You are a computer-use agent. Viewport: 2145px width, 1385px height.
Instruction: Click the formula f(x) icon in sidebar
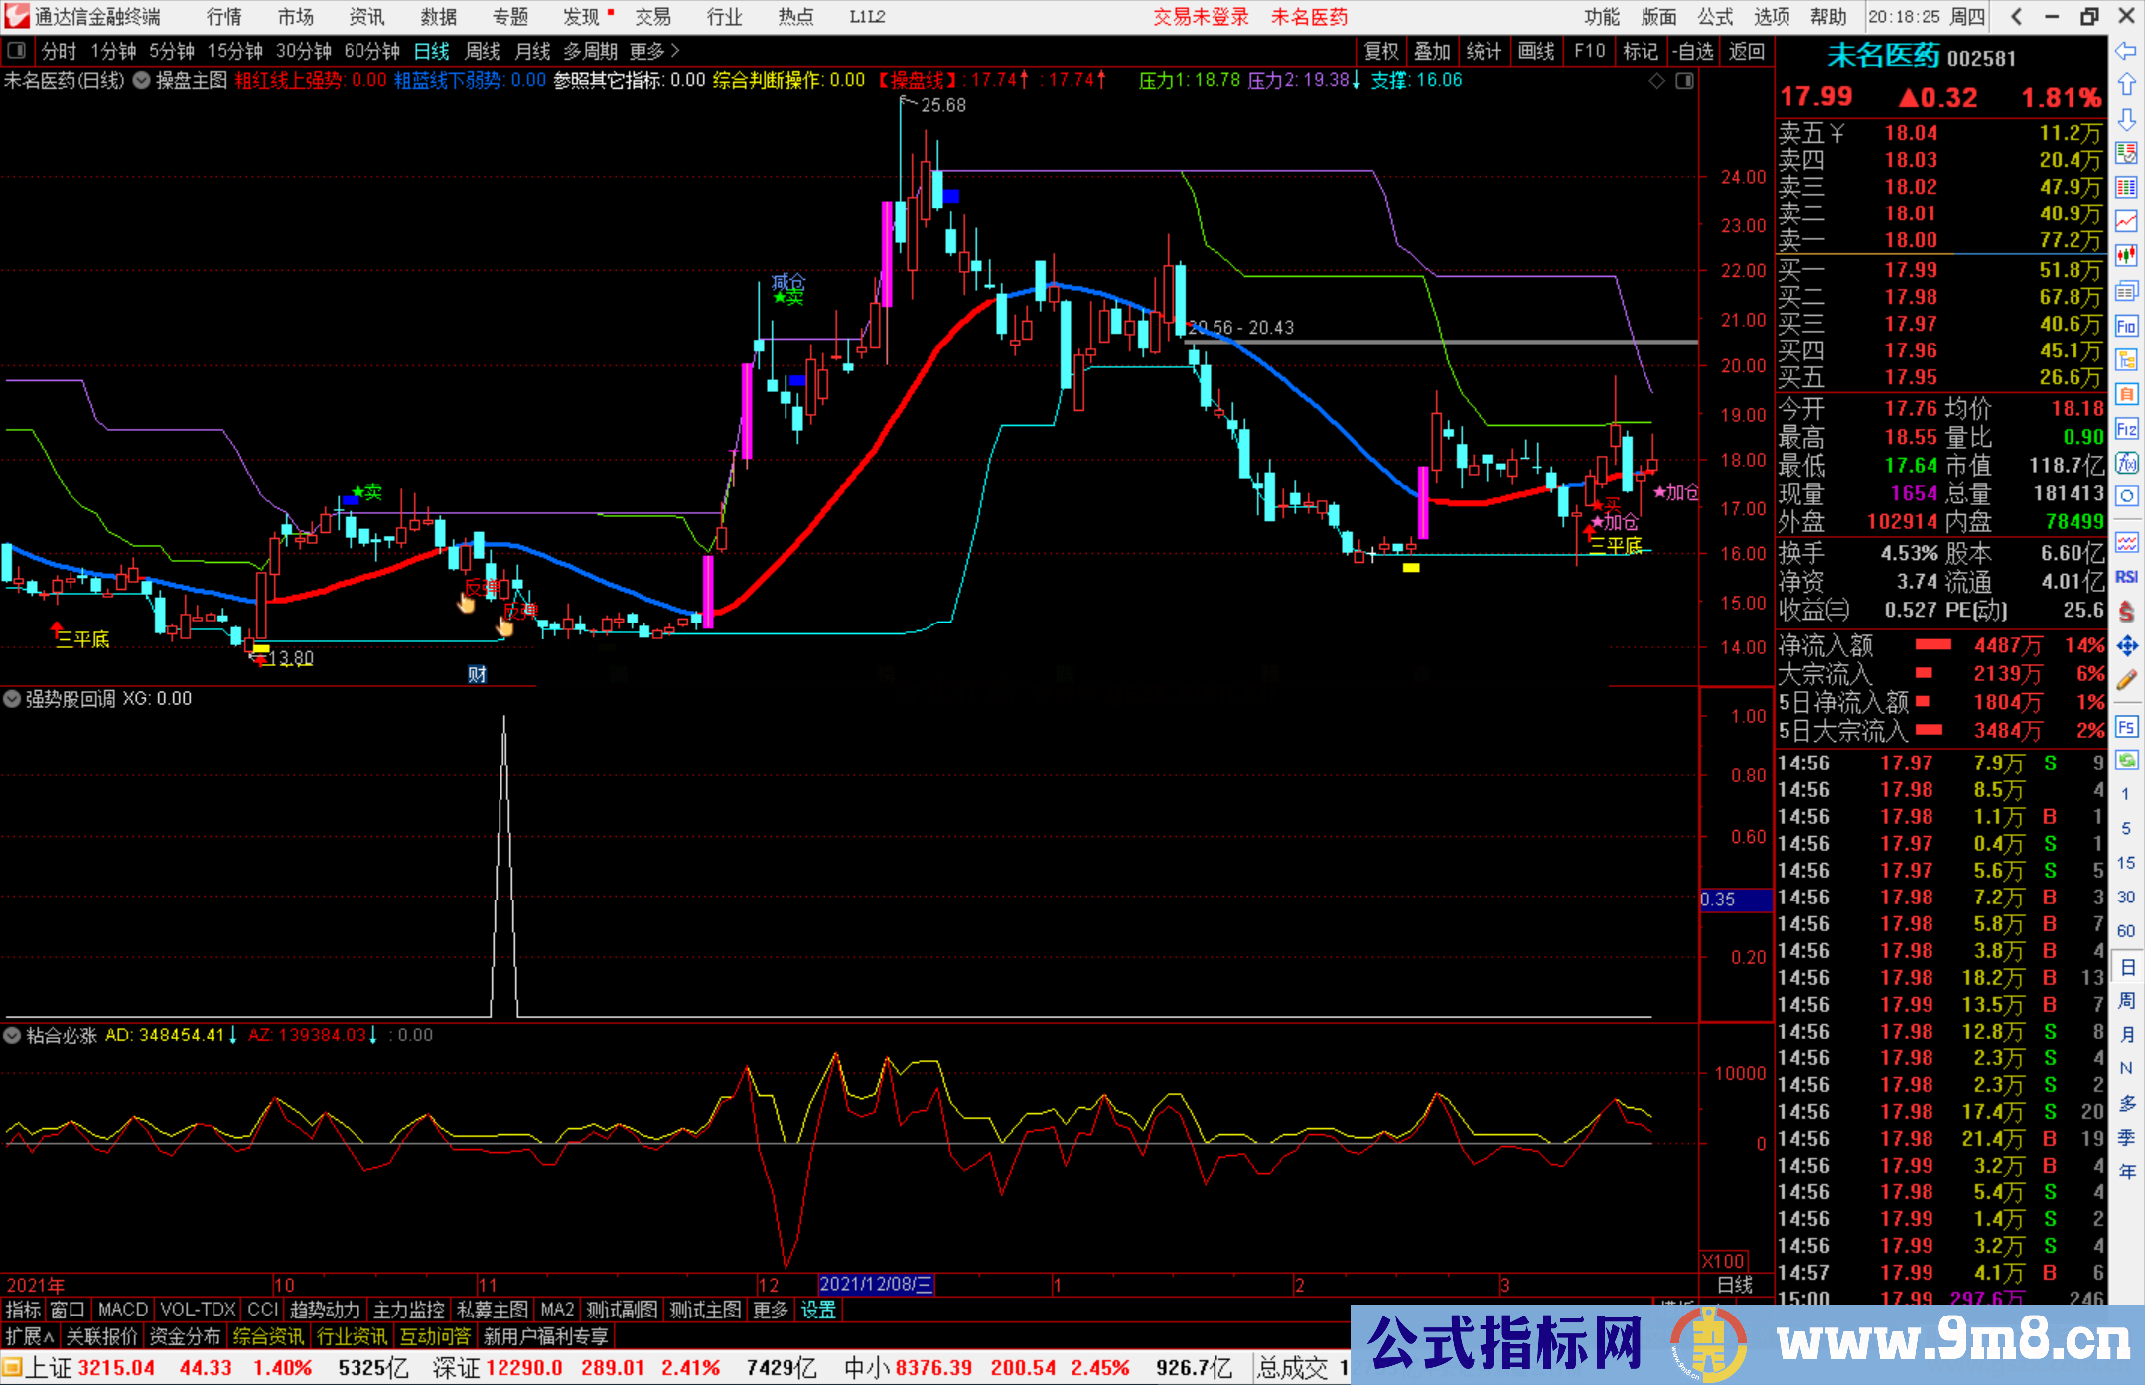(2126, 463)
